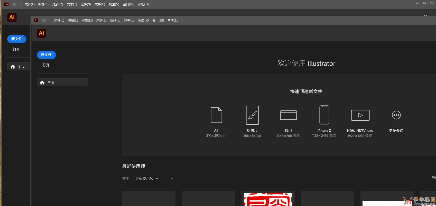
Task: Open 更多预设 more presets icon
Action: (x=396, y=115)
